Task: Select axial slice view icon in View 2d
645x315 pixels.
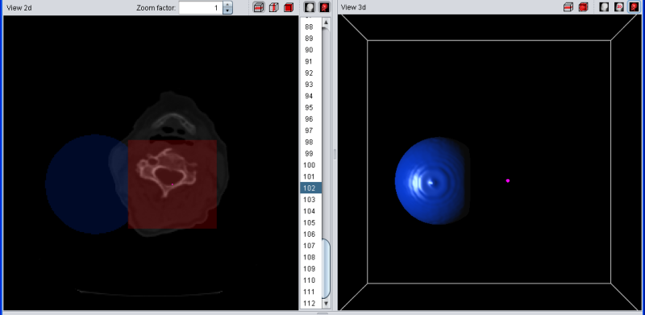Action: click(x=259, y=7)
